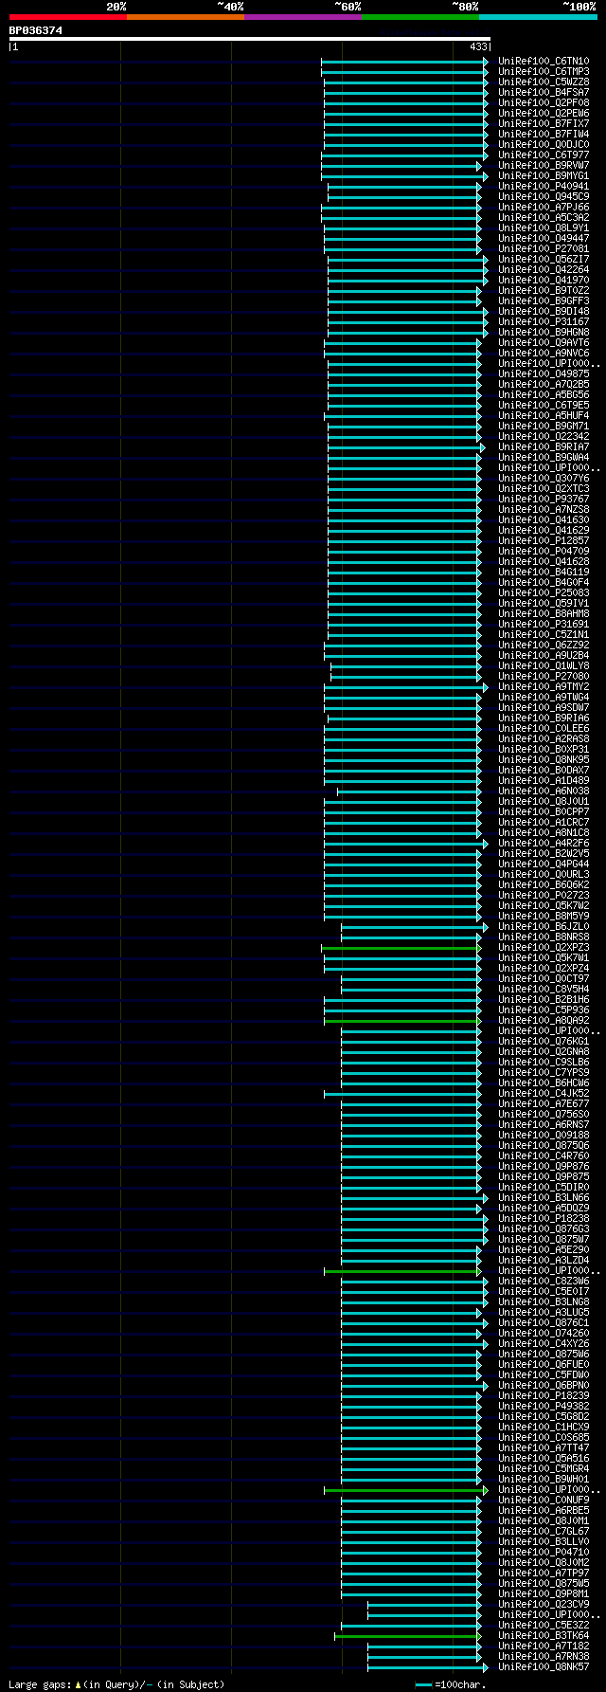606x1692 pixels.
Task: Open hit UniRef100_B4FSA7
Action: 544,92
